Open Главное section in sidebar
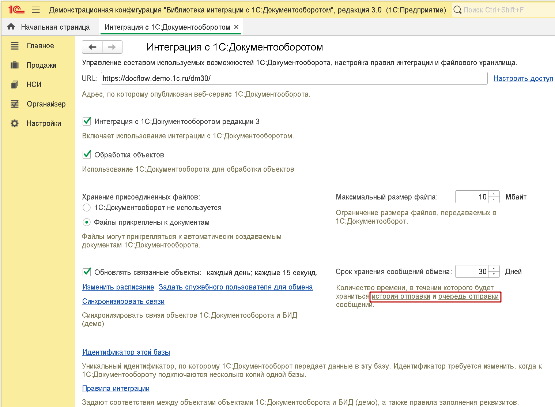 click(40, 46)
